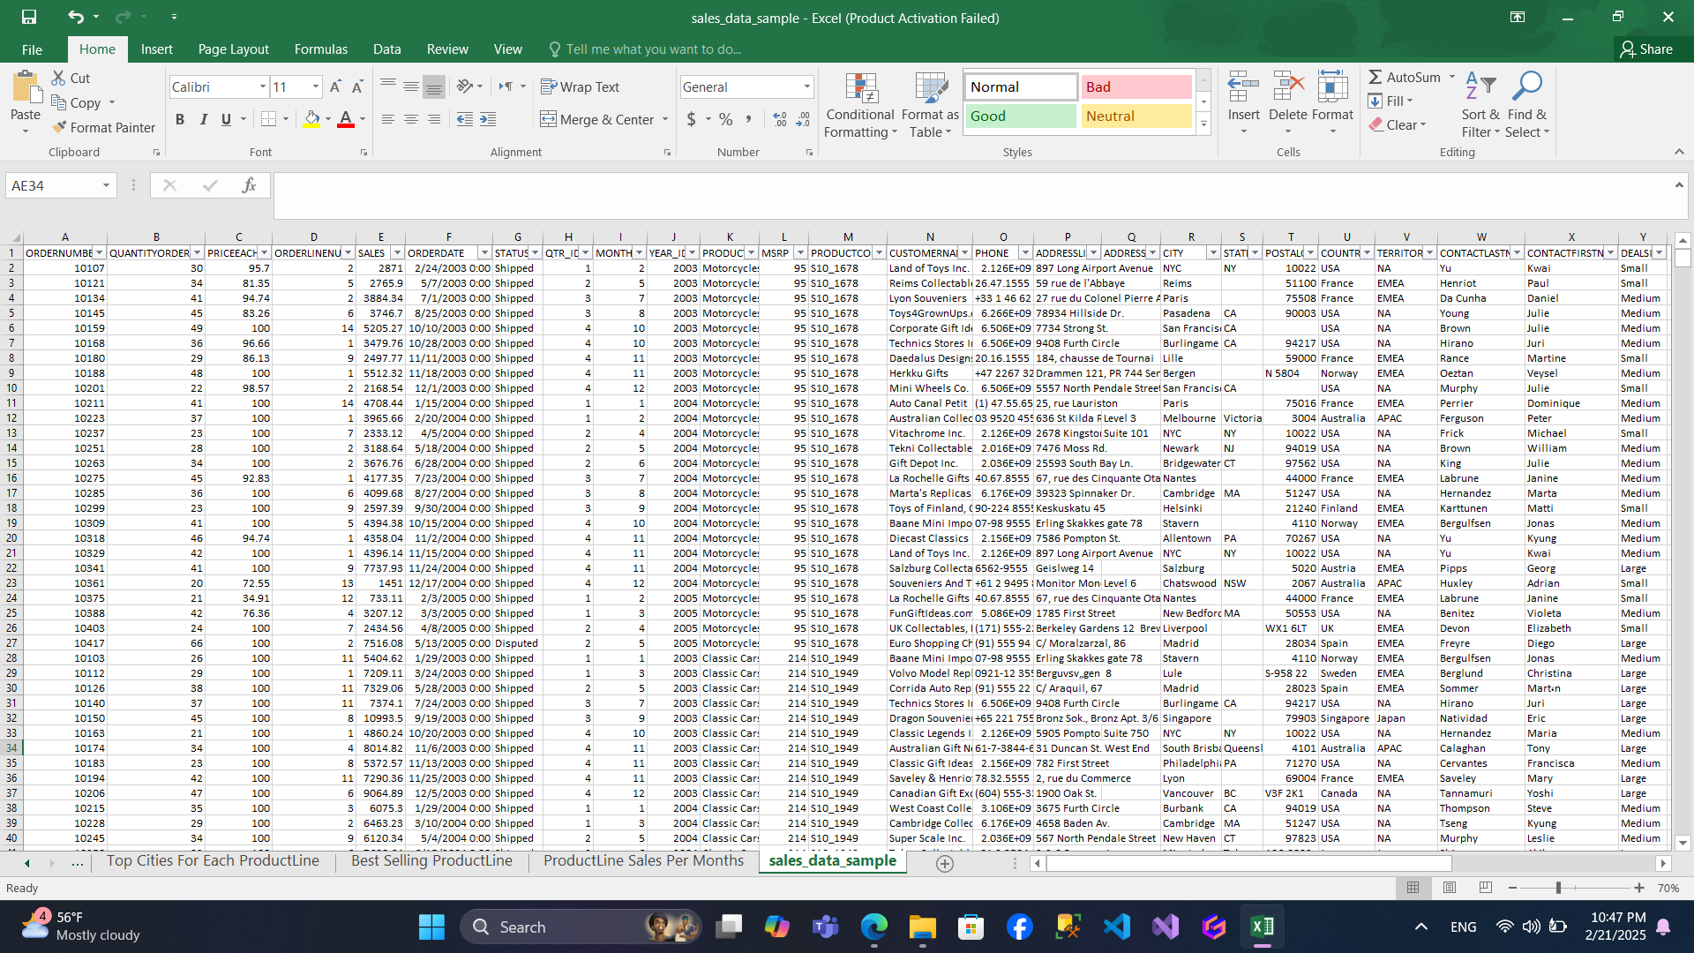
Task: Save the workbook with the floppy icon
Action: point(29,17)
